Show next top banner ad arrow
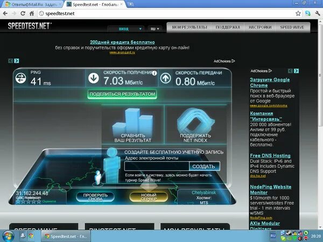Viewport: 323px width, 242px height. (x=17, y=61)
